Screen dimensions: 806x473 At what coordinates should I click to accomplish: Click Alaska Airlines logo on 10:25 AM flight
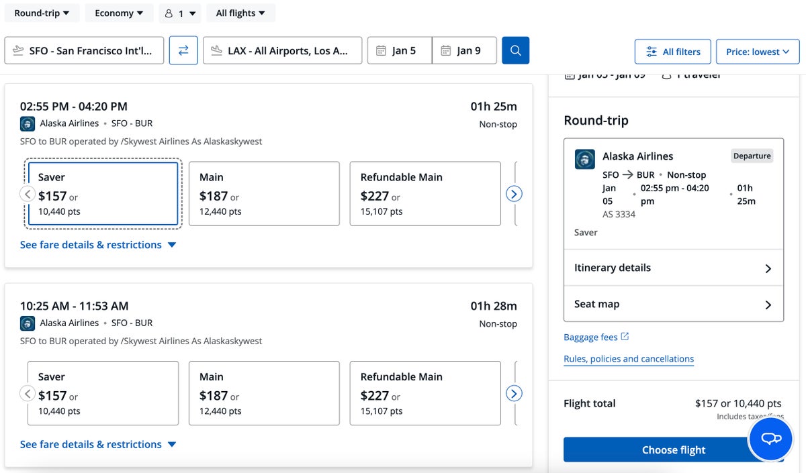(28, 323)
